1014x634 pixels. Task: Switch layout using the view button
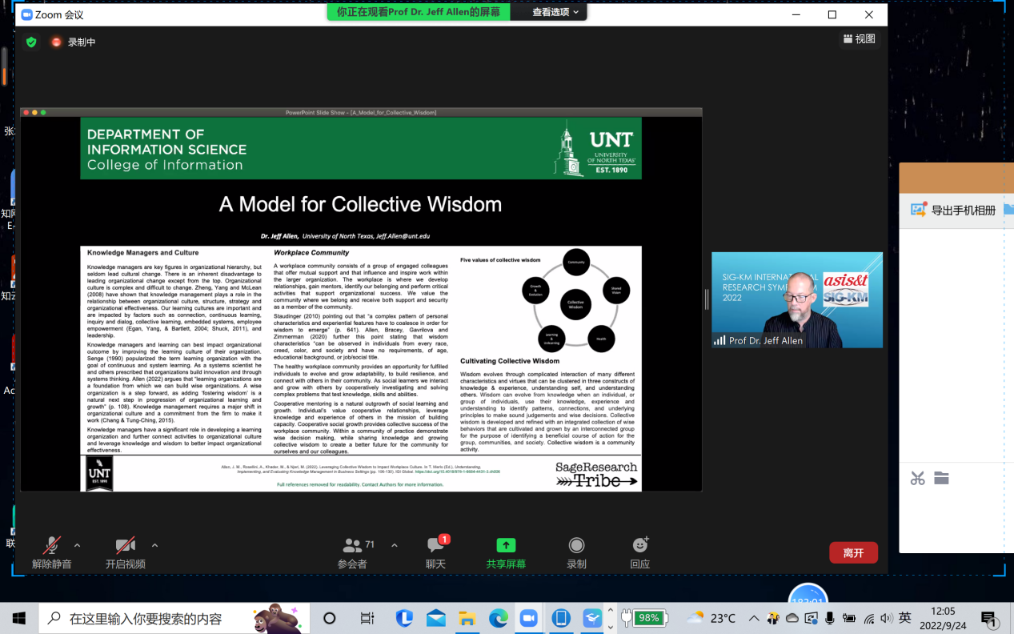coord(860,38)
